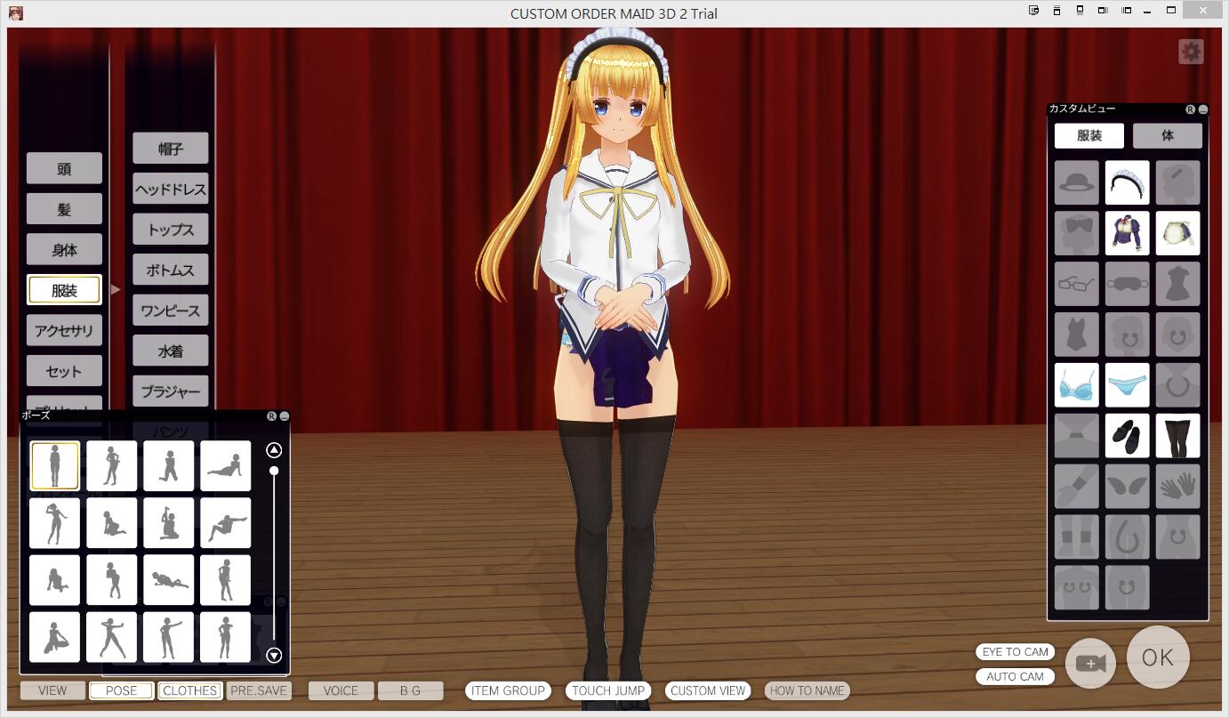The height and width of the screenshot is (718, 1229).
Task: Choose the ワンピース subcategory
Action: [x=171, y=311]
